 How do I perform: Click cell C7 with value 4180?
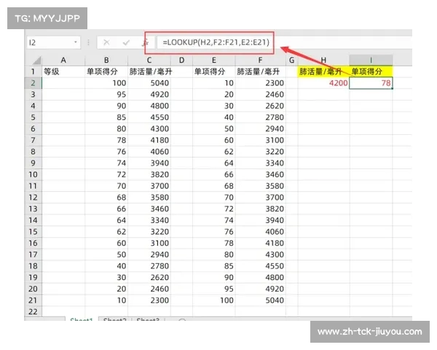[x=149, y=140]
